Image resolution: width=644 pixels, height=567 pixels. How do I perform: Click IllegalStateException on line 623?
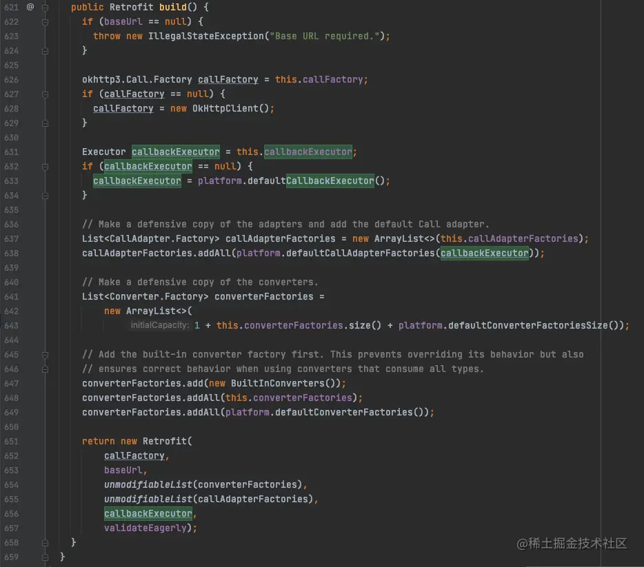coord(205,36)
